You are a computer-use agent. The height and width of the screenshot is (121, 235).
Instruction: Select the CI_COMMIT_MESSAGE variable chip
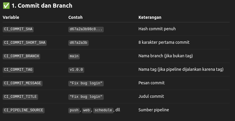[23, 83]
